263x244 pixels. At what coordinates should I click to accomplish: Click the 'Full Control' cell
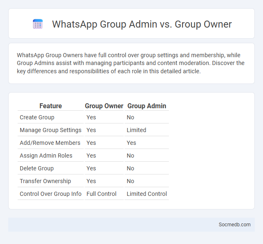(x=102, y=194)
